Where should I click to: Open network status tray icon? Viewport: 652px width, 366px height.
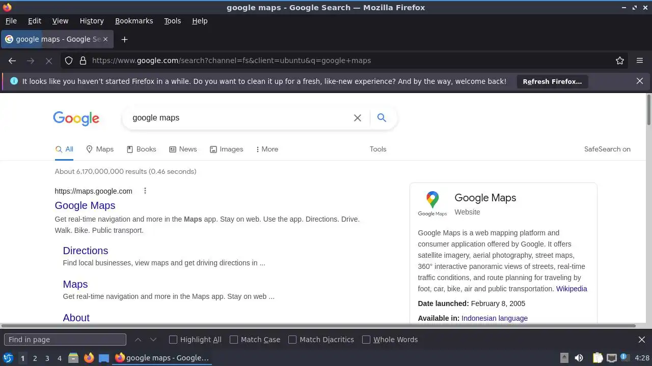click(612, 358)
